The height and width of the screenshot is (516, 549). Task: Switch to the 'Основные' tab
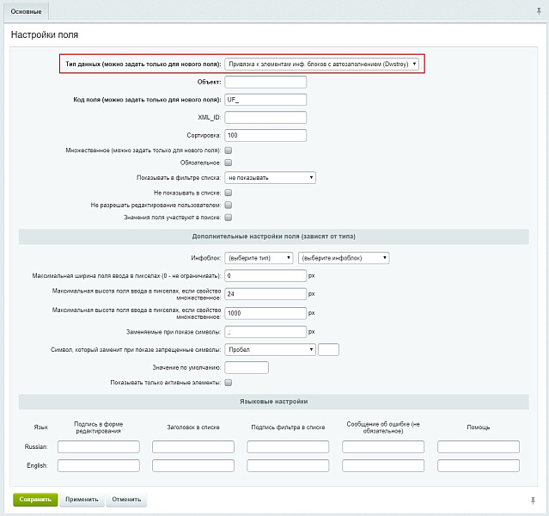point(25,11)
